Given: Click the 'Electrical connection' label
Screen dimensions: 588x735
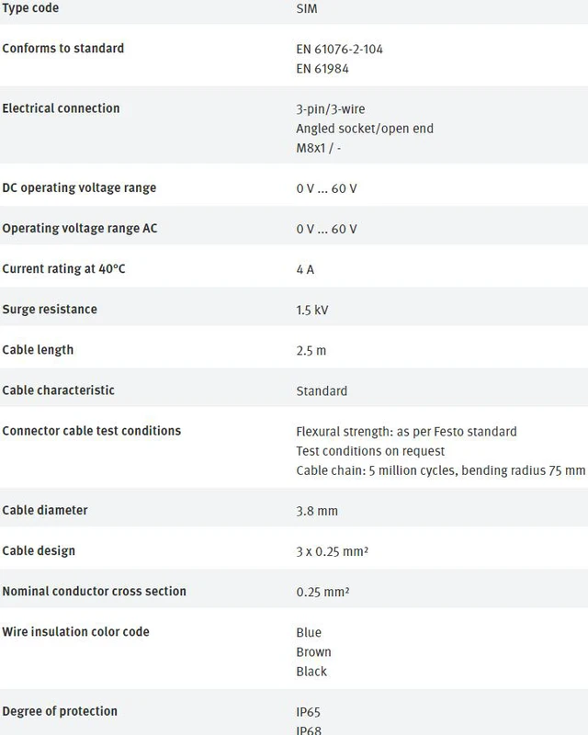Looking at the screenshot, I should coord(61,108).
